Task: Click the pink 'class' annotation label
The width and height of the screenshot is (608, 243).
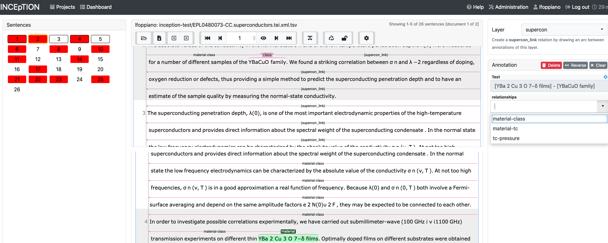Action: tap(267, 55)
